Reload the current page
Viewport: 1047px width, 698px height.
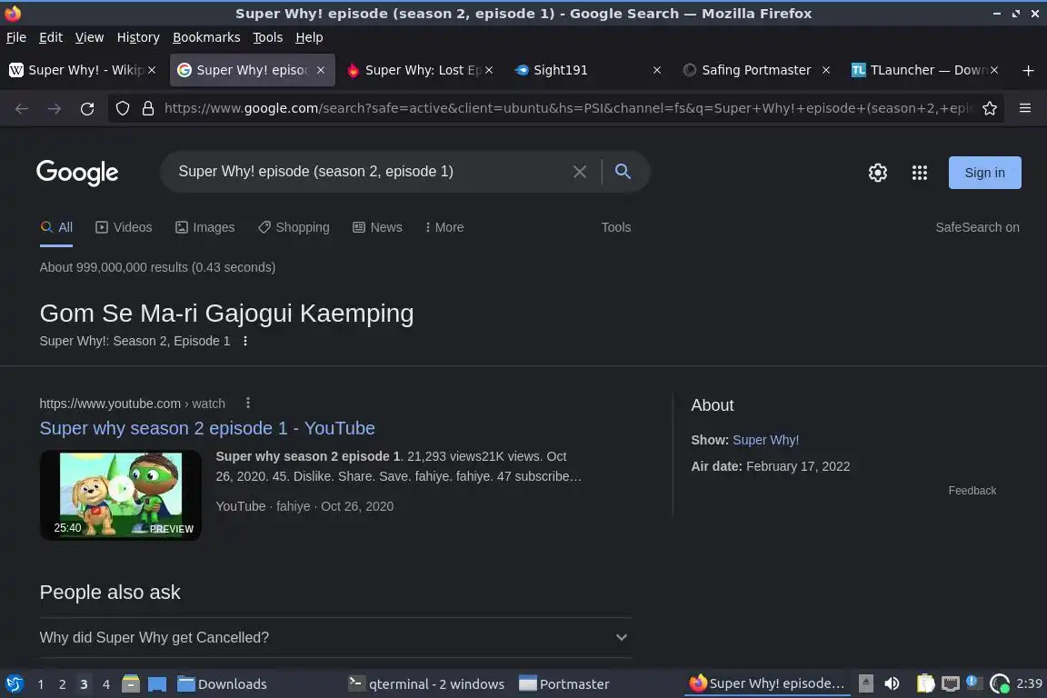[87, 108]
